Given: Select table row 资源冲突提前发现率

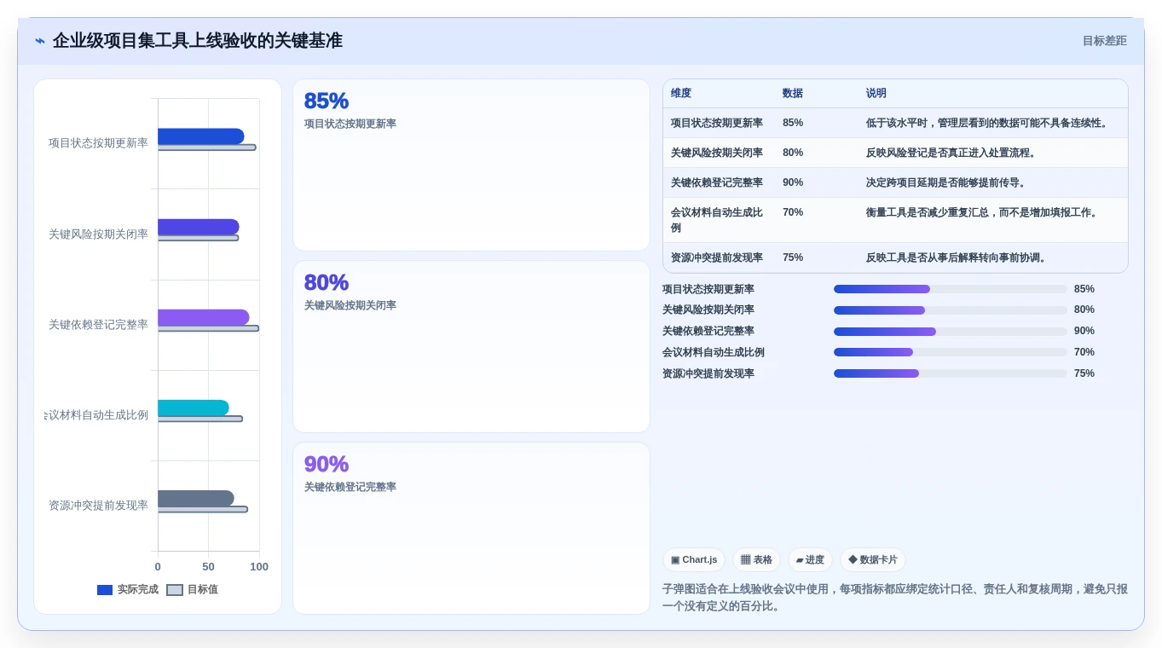Looking at the screenshot, I should [895, 257].
